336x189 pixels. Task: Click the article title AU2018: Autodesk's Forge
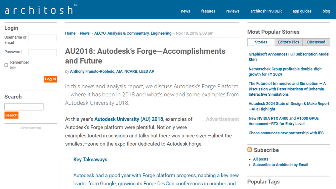(145, 56)
